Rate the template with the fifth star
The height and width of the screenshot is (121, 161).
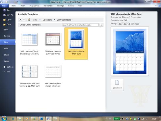129,24
